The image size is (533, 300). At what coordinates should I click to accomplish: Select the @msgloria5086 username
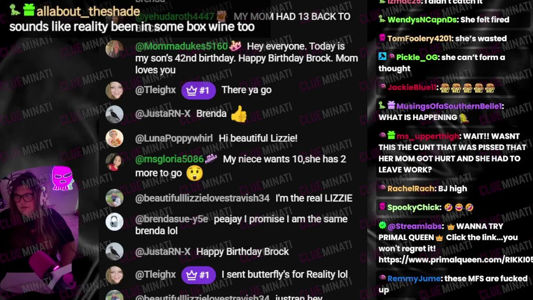pyautogui.click(x=169, y=159)
